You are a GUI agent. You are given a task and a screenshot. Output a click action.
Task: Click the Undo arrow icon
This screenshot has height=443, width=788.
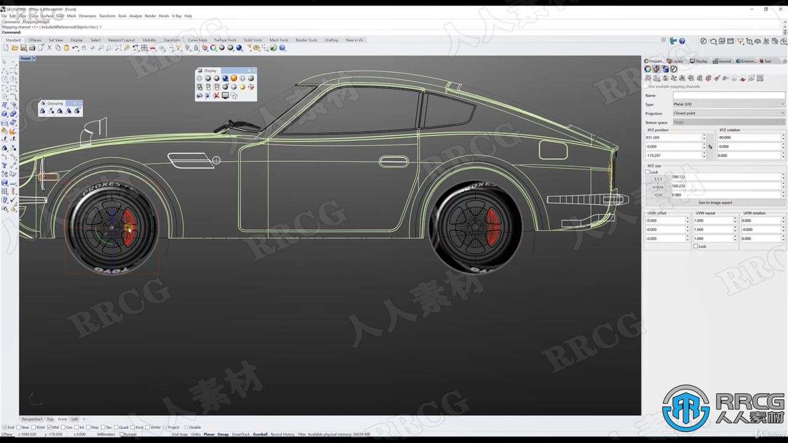click(75, 47)
